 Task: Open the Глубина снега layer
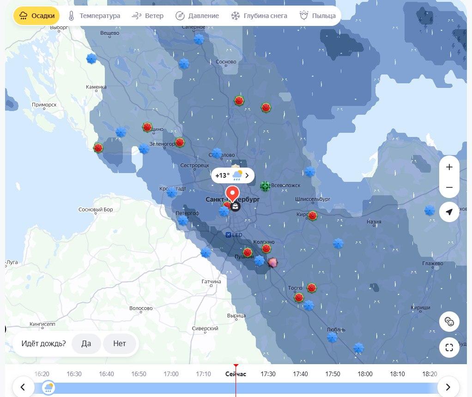pos(259,16)
